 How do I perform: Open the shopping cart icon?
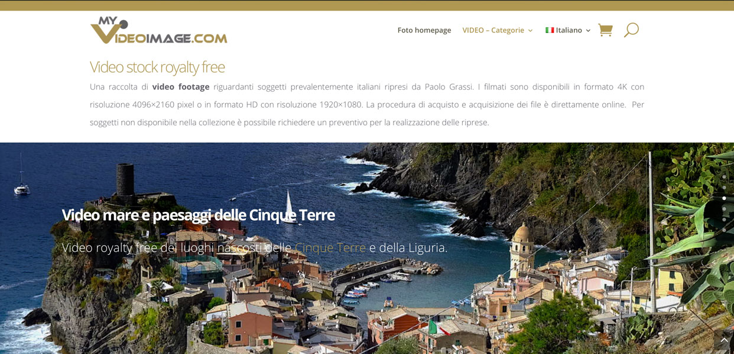[605, 30]
